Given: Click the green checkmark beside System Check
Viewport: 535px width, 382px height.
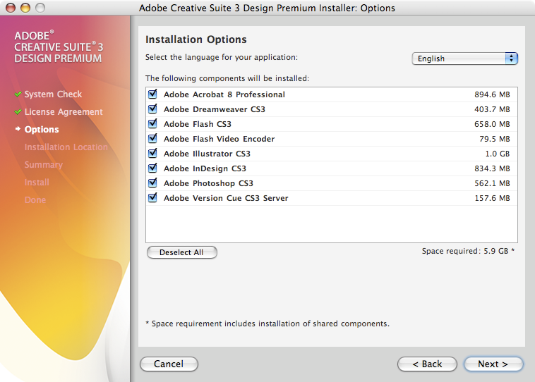Looking at the screenshot, I should coord(18,94).
